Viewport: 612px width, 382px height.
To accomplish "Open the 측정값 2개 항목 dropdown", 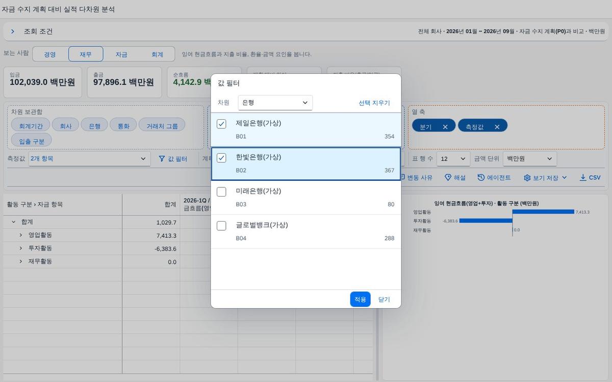I will [89, 159].
